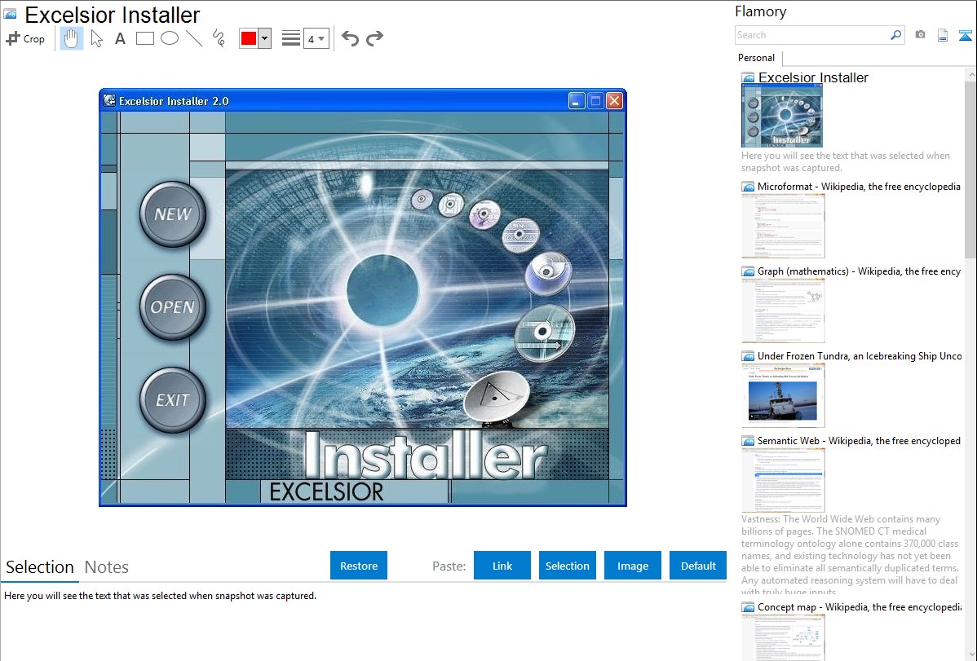Pick the ellipse shape tool
The width and height of the screenshot is (977, 661).
(170, 38)
